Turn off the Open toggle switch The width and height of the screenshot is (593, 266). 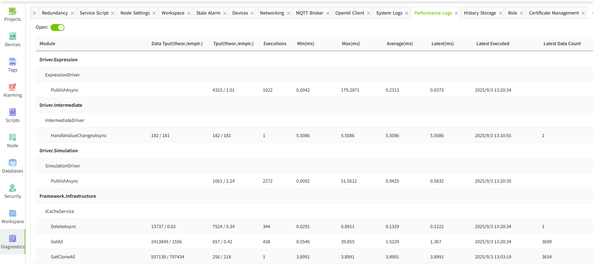pyautogui.click(x=57, y=27)
